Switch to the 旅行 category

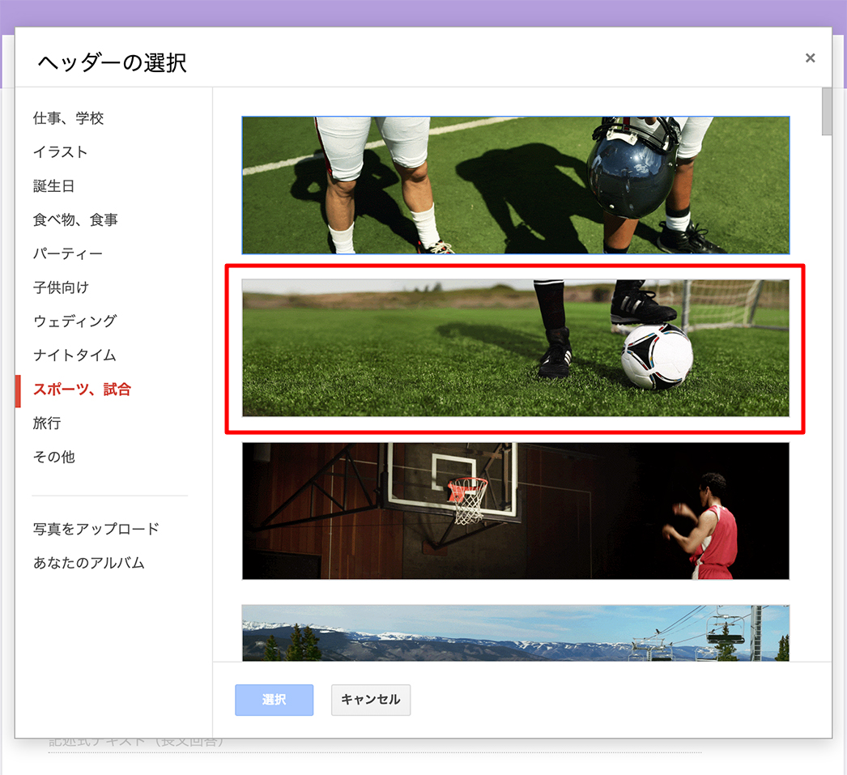(47, 424)
